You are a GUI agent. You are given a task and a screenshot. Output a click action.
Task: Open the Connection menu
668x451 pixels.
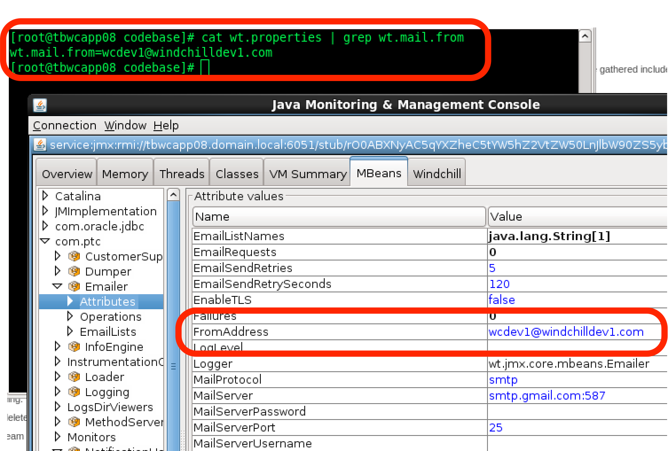(x=65, y=126)
